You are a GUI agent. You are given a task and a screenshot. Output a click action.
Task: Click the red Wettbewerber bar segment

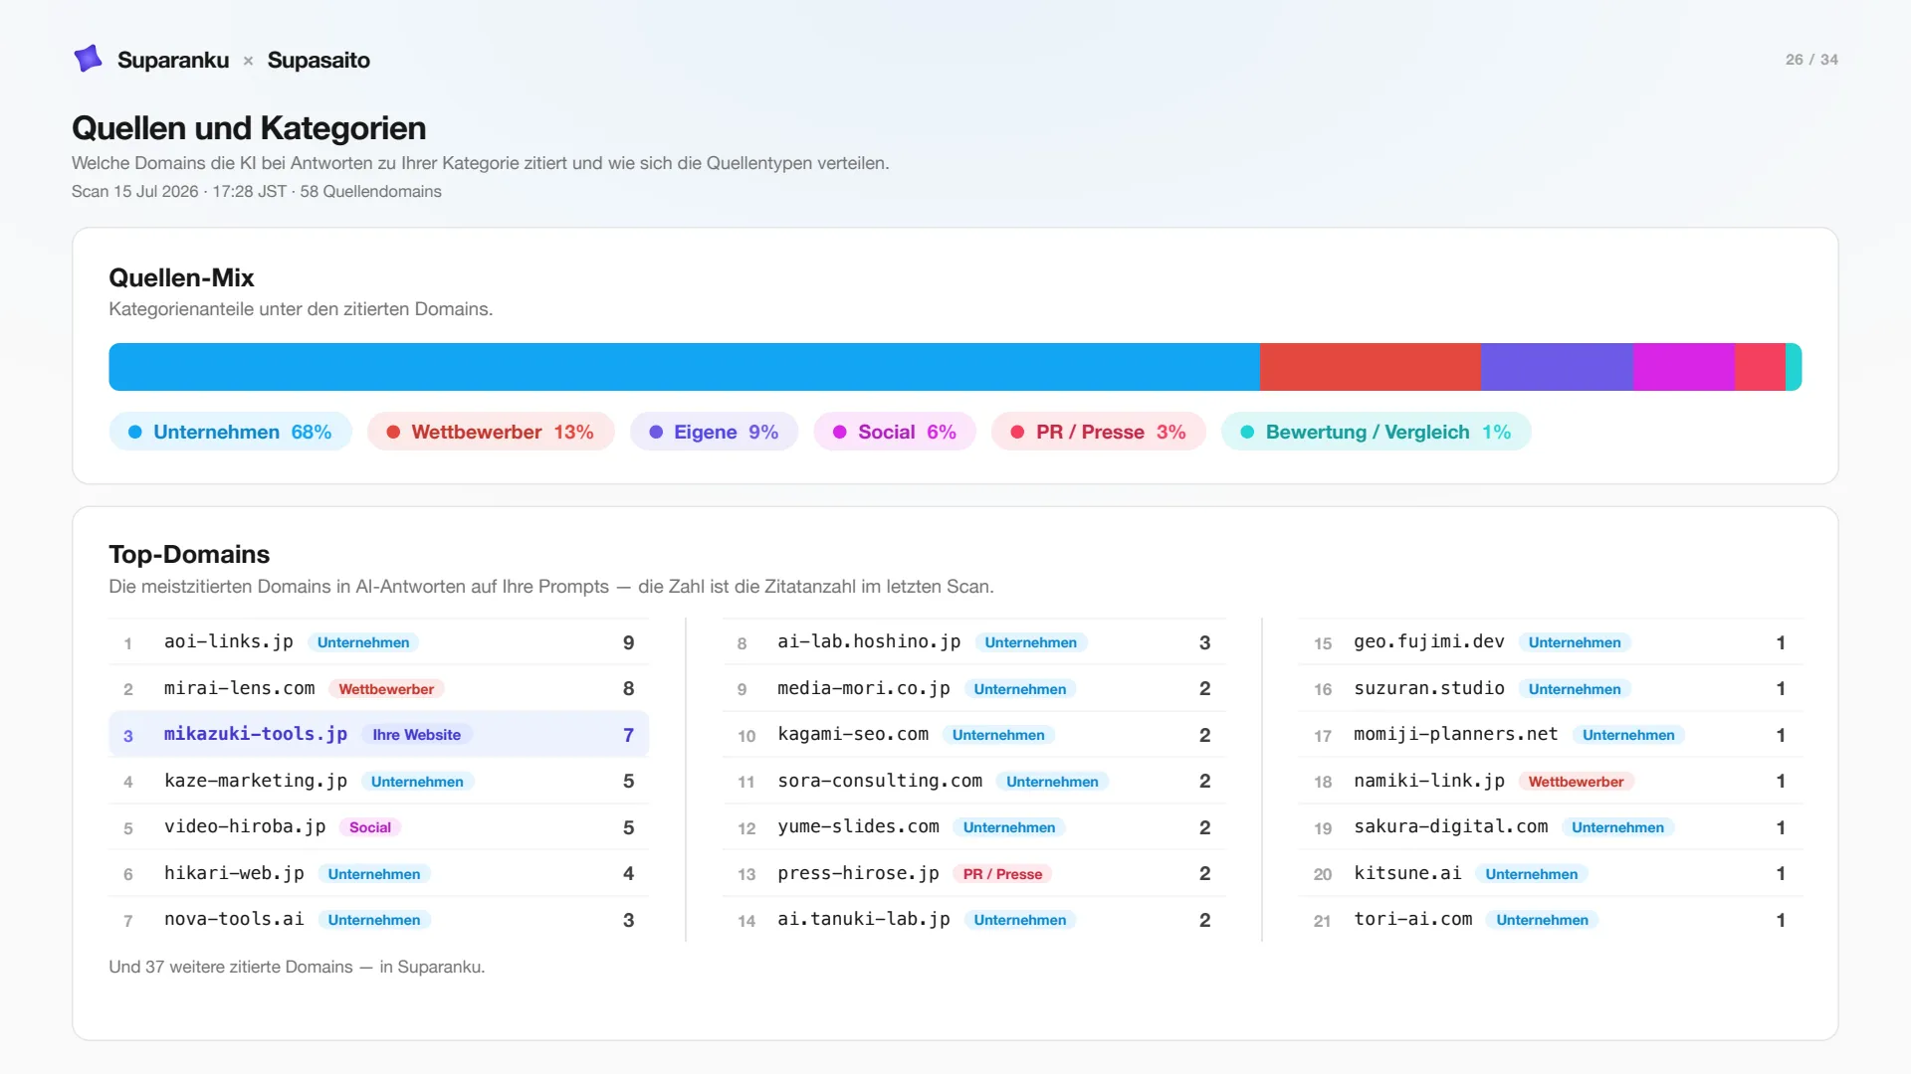point(1370,367)
